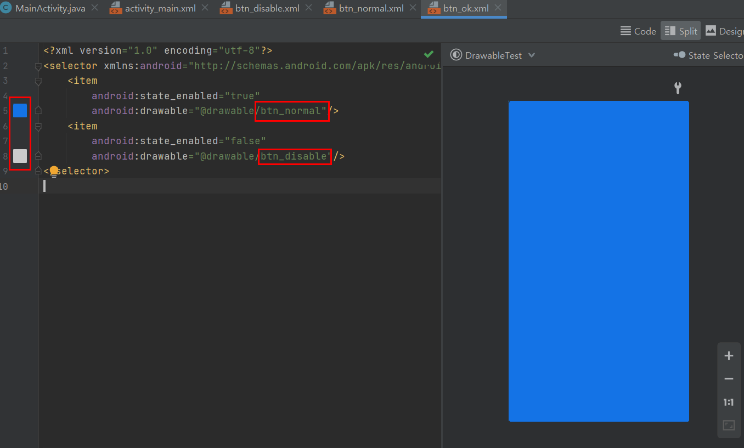This screenshot has height=448, width=744.
Task: Zoom in the drawable preview
Action: pos(729,356)
